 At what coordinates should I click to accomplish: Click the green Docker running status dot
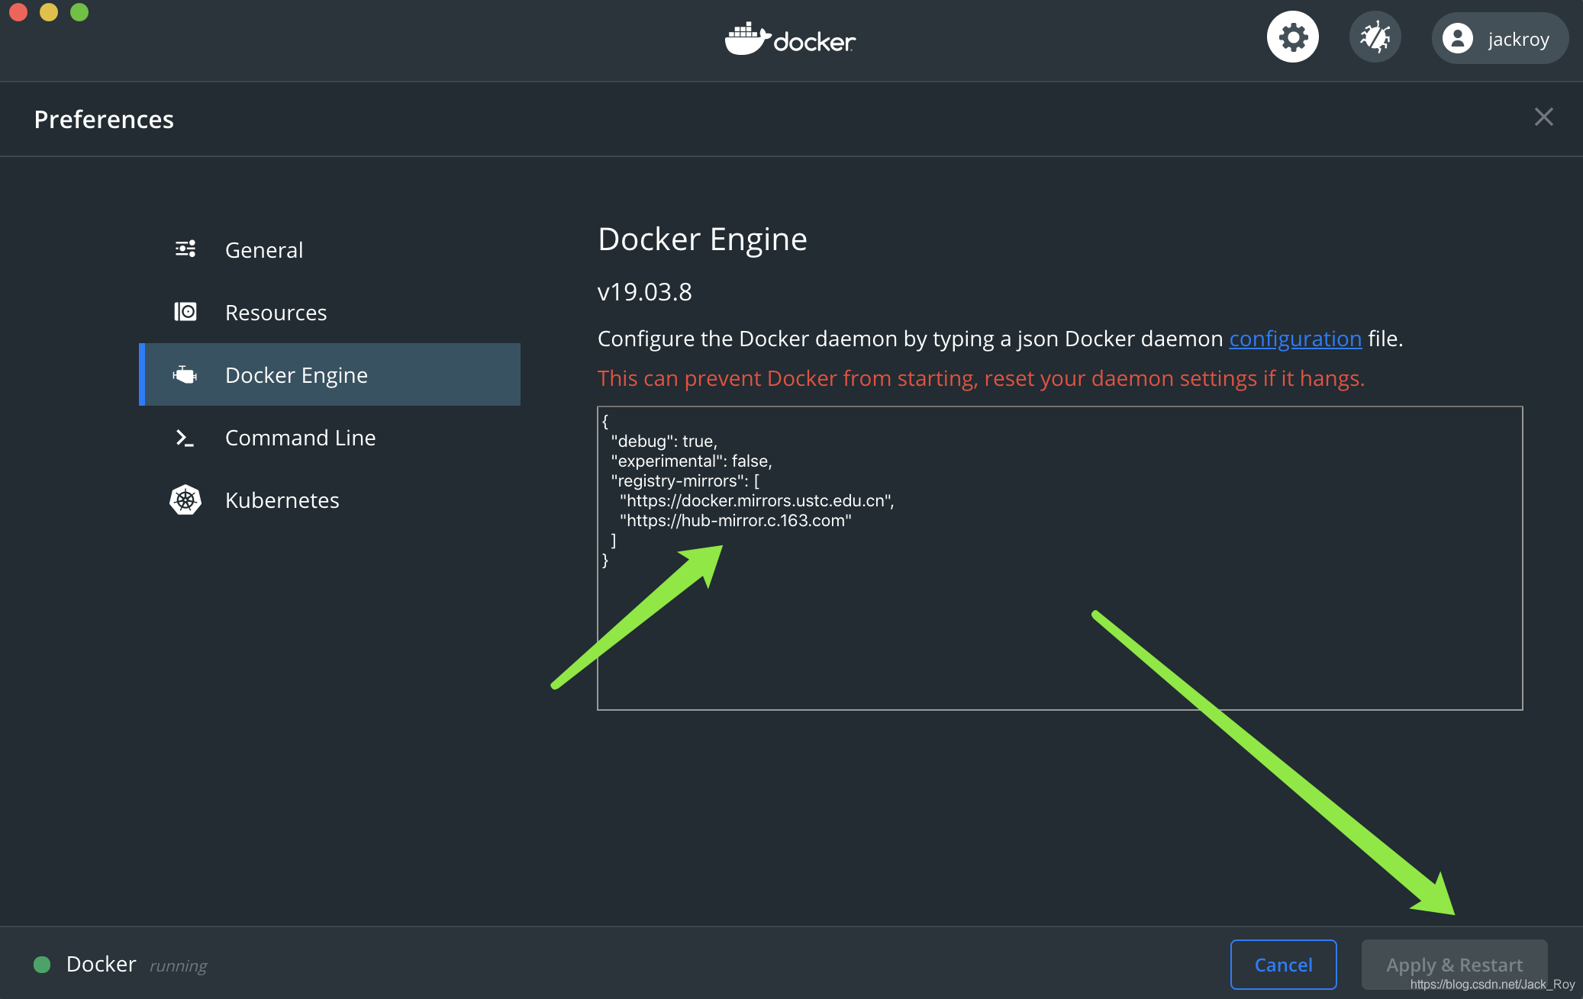click(x=42, y=965)
